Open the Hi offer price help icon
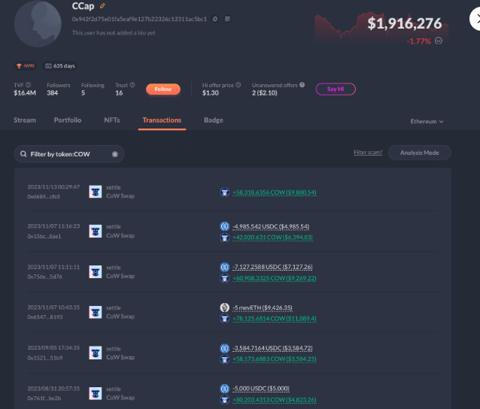The width and height of the screenshot is (480, 409). coord(238,85)
